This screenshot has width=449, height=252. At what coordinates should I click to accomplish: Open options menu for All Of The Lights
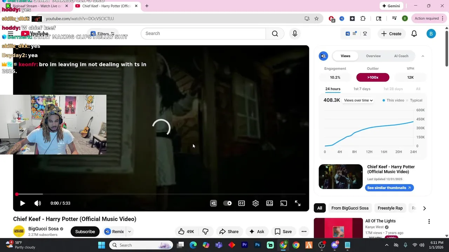tap(429, 222)
